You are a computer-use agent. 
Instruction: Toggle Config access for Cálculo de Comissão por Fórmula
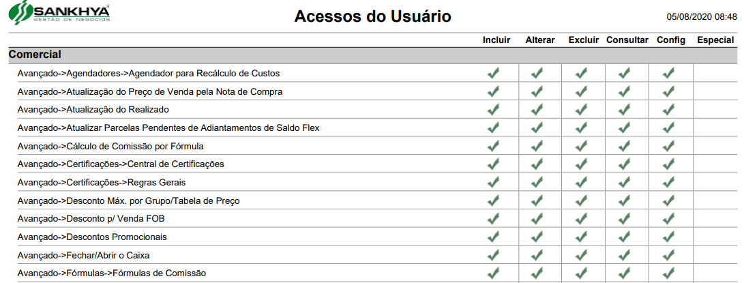click(668, 146)
